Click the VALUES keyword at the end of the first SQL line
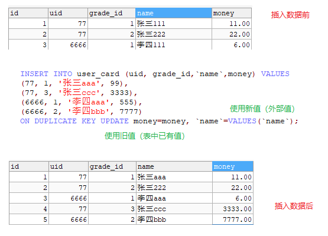Viewport: 328px width, 236px height. coord(275,74)
